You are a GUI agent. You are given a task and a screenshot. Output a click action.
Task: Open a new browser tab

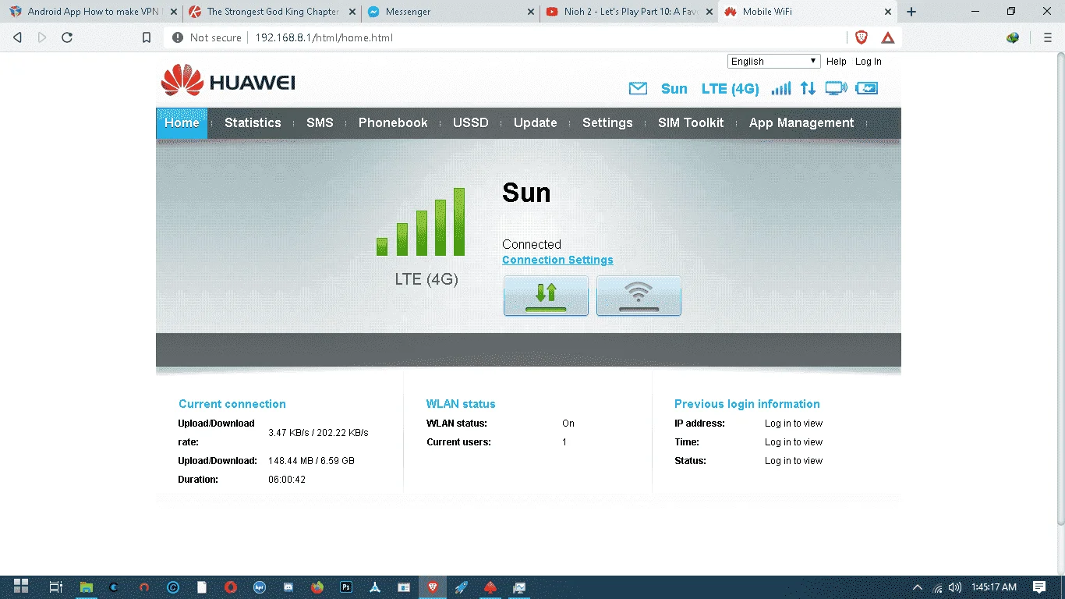pos(911,12)
